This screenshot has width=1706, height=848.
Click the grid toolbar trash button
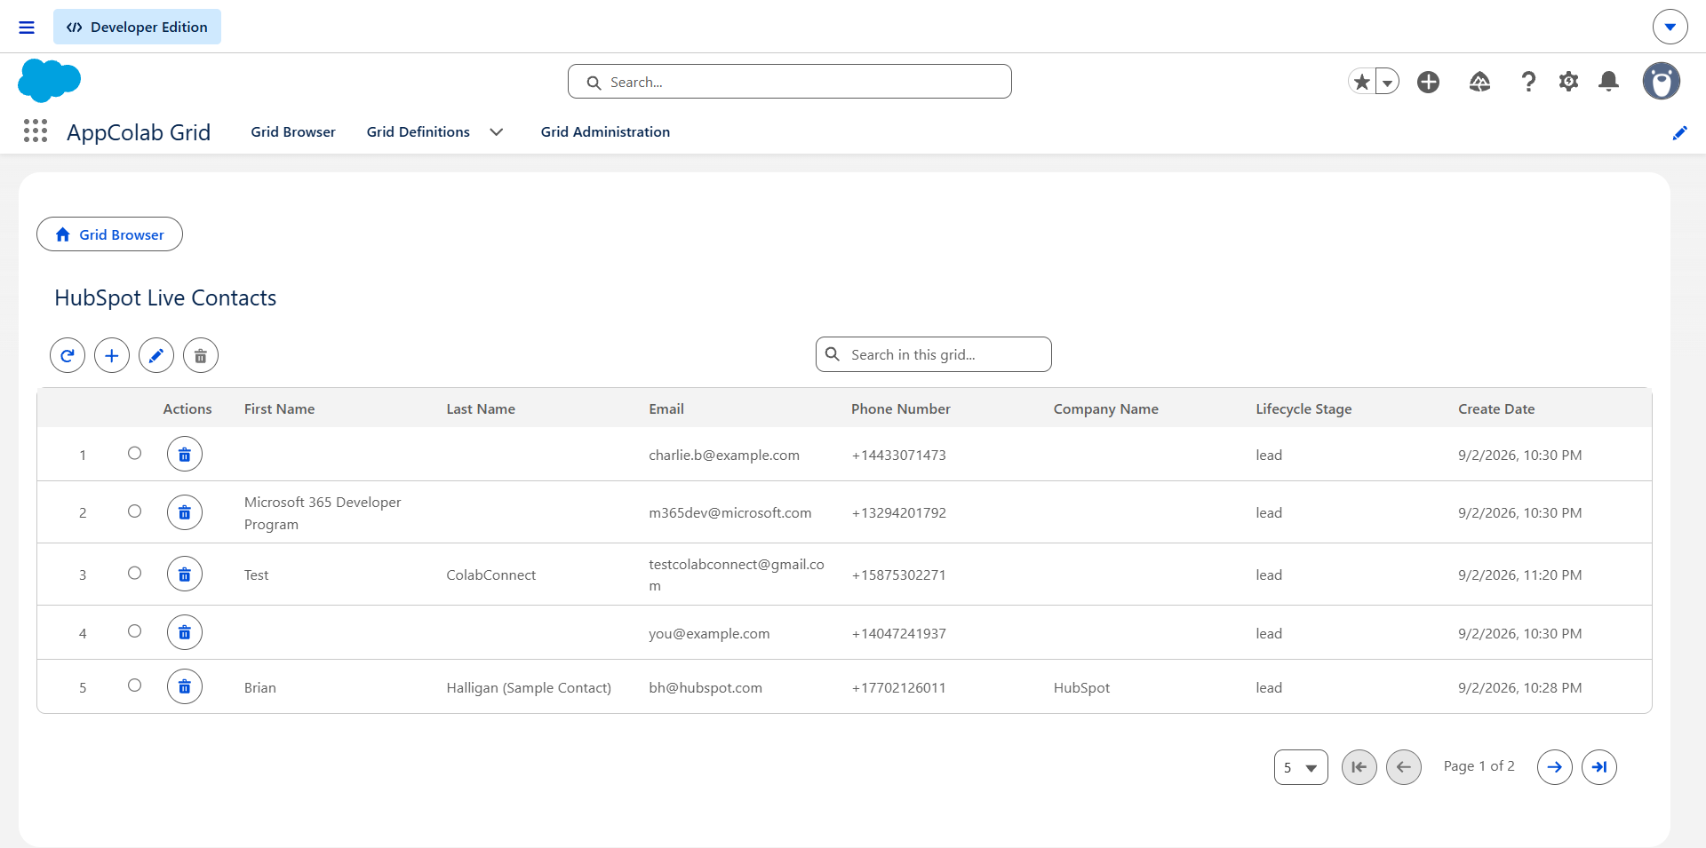pyautogui.click(x=201, y=355)
